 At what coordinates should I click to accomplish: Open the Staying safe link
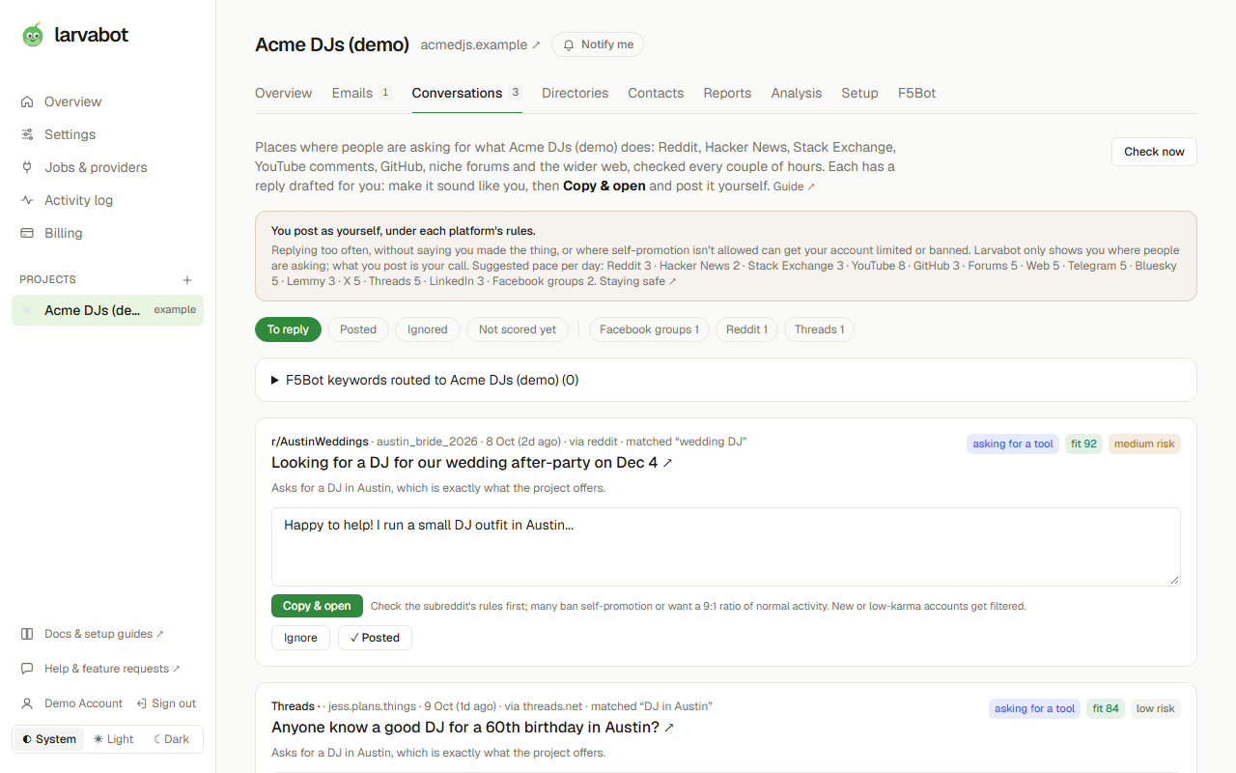(637, 281)
